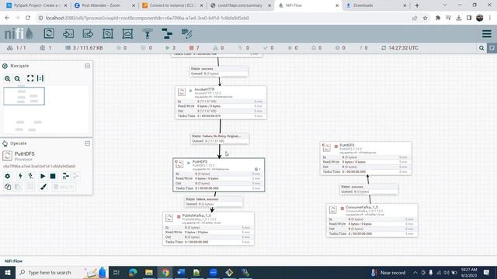Select the Remote Process Group icon
This screenshot has width=497, height=279.
point(127,33)
